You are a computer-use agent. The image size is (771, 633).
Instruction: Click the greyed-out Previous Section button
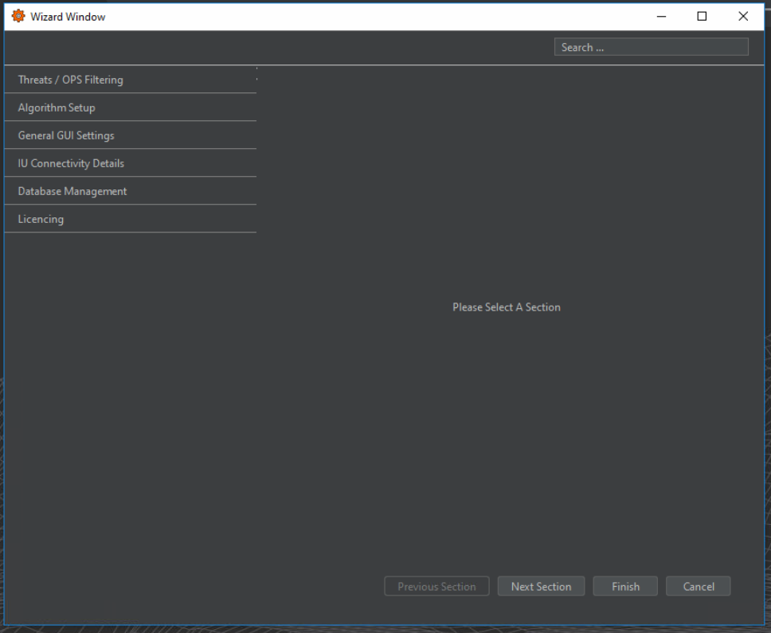tap(436, 587)
